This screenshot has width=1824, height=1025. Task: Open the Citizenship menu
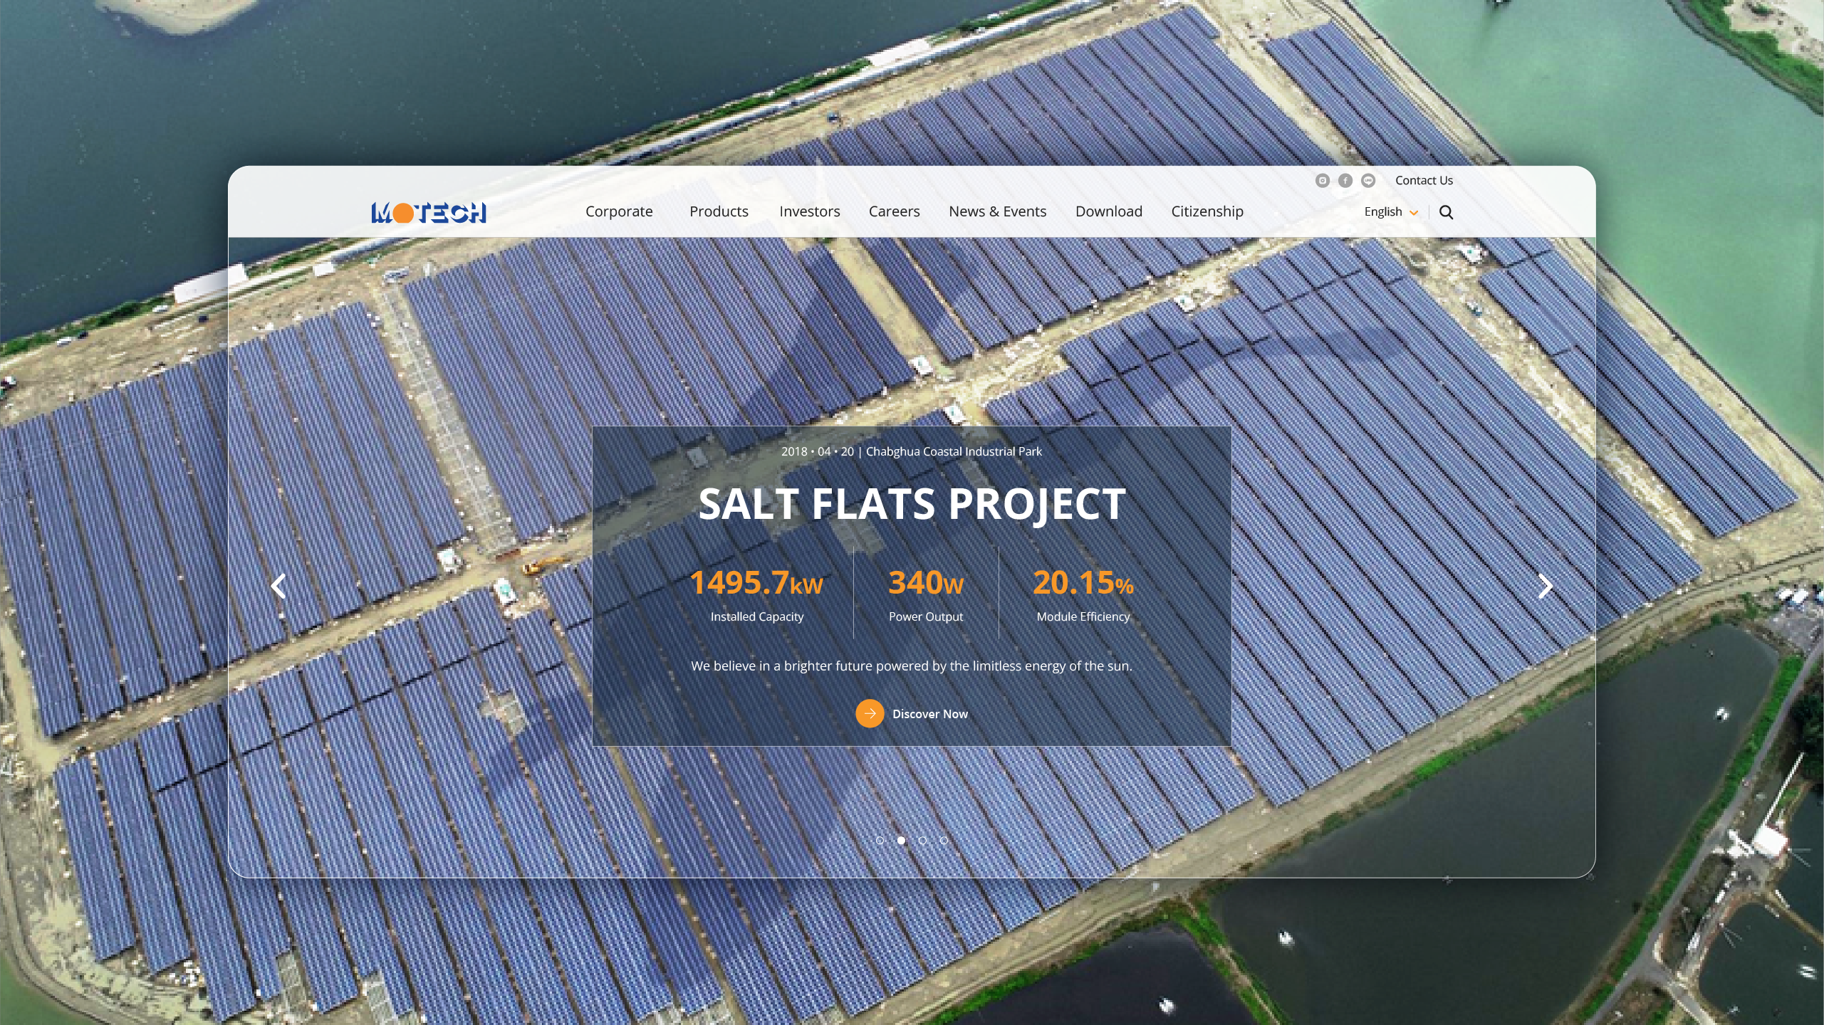[x=1207, y=211]
